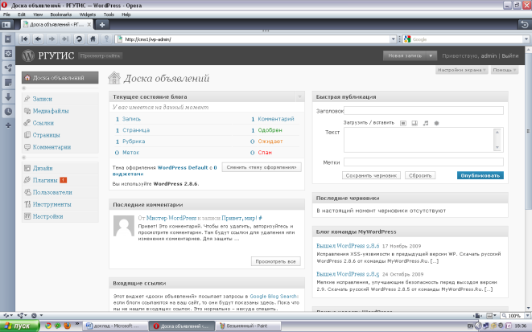The image size is (532, 332).
Task: Open a new tab with the plus button
Action: (102, 24)
